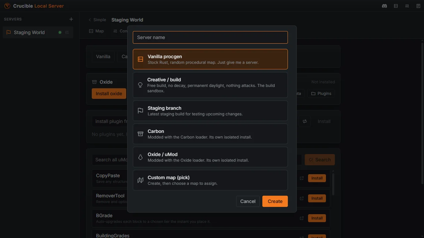Open BGrade plugin external link icon
The image size is (424, 238).
(302, 218)
